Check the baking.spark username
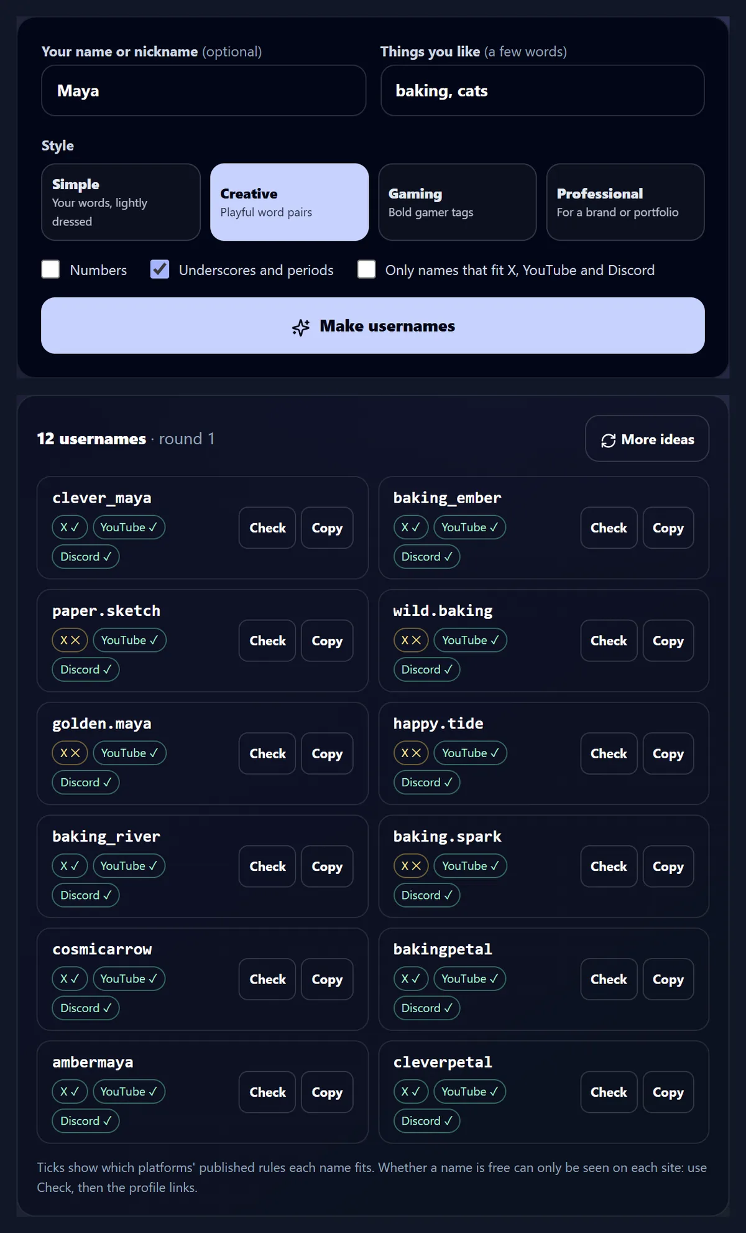This screenshot has height=1233, width=746. [x=609, y=866]
